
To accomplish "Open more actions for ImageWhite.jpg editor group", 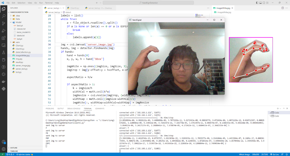I will coord(287,8).
